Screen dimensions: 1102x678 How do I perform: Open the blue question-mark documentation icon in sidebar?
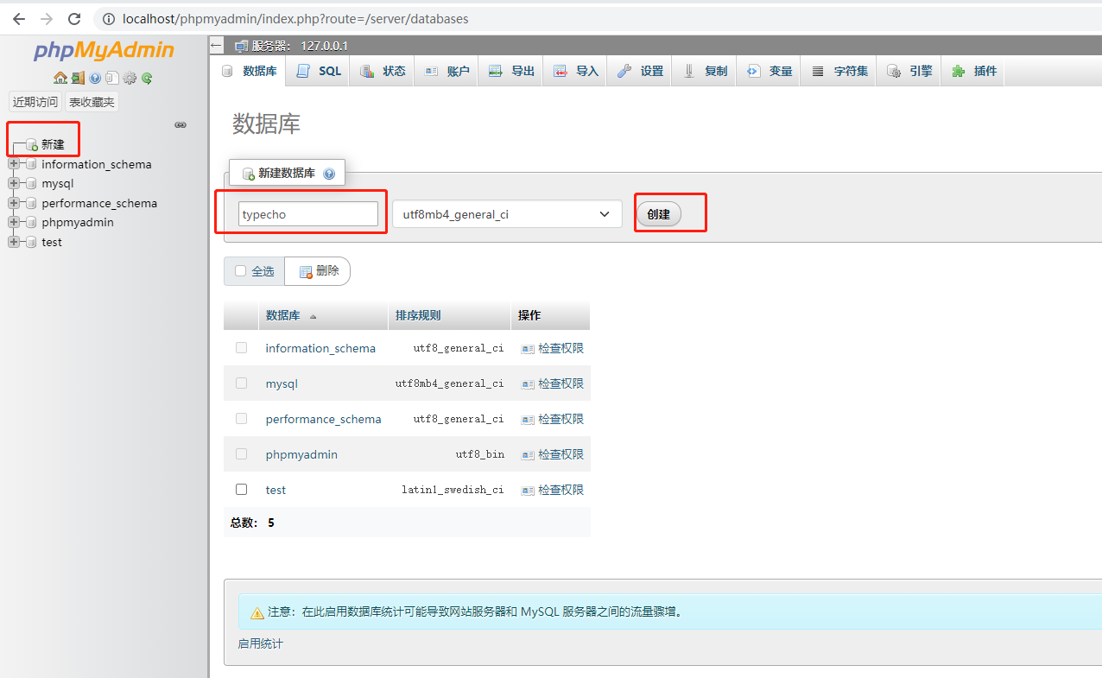95,78
